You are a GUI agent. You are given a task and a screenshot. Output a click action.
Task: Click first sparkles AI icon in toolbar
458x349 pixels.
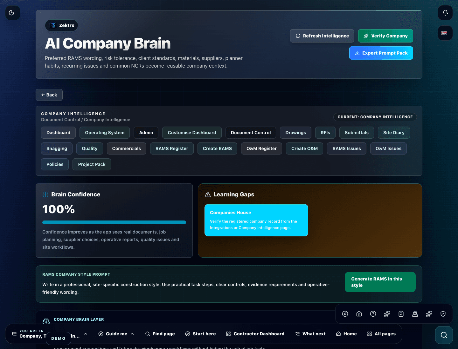pos(387,314)
